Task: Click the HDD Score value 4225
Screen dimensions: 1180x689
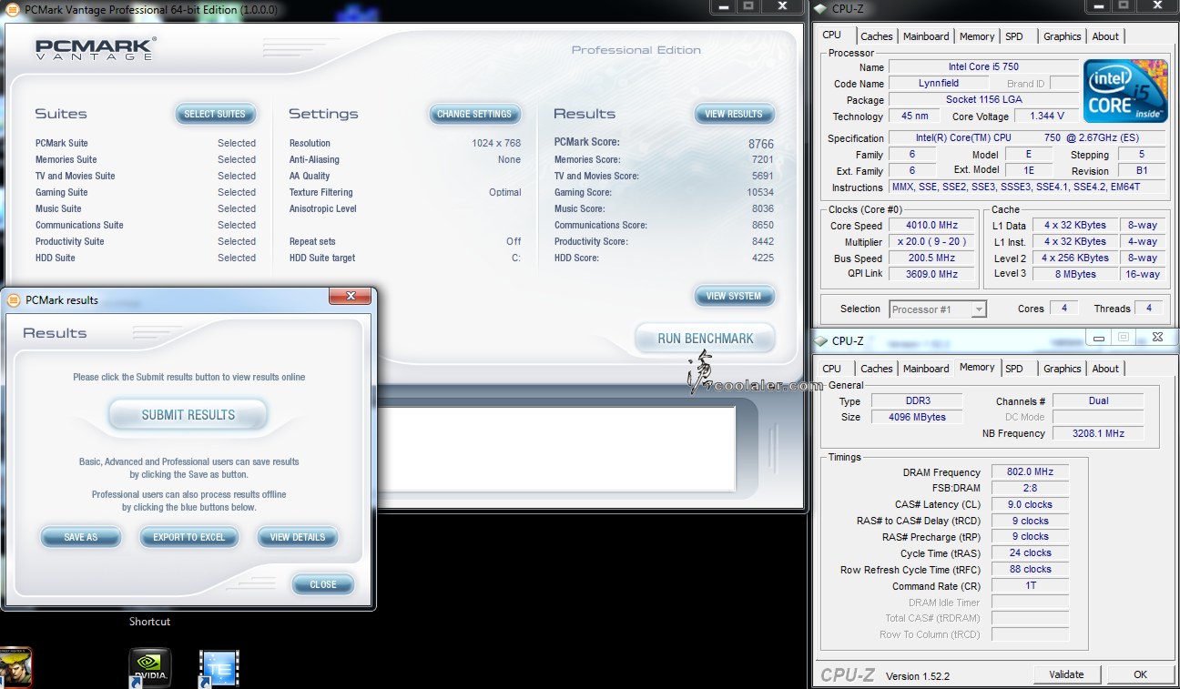Action: 763,258
